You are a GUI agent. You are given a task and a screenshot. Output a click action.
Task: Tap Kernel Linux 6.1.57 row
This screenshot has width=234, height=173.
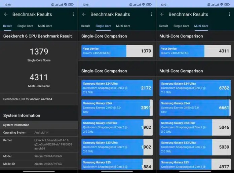[39, 144]
